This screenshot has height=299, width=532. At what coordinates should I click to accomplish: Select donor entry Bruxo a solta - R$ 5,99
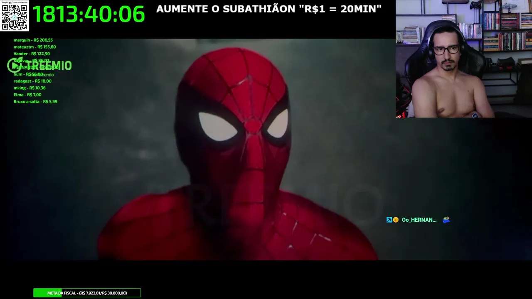pyautogui.click(x=35, y=101)
